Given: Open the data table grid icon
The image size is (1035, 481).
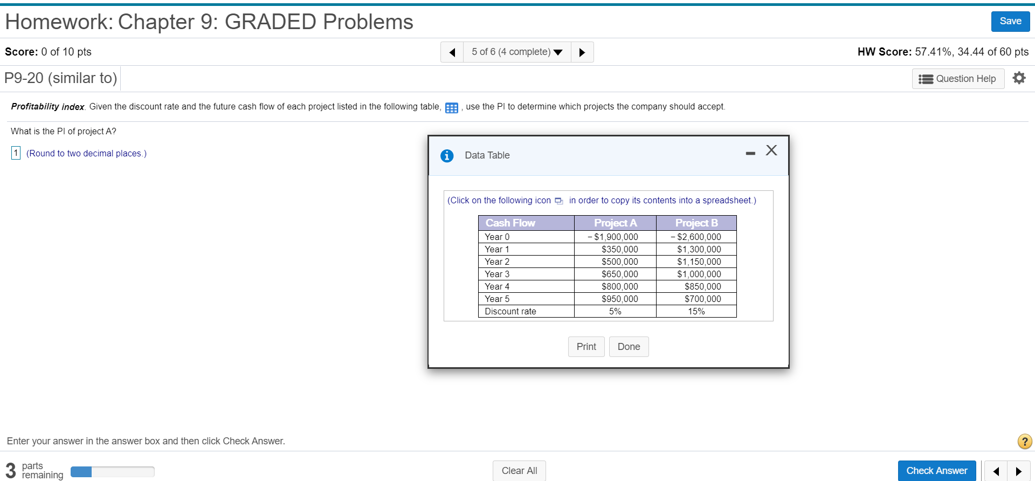Looking at the screenshot, I should coord(452,108).
